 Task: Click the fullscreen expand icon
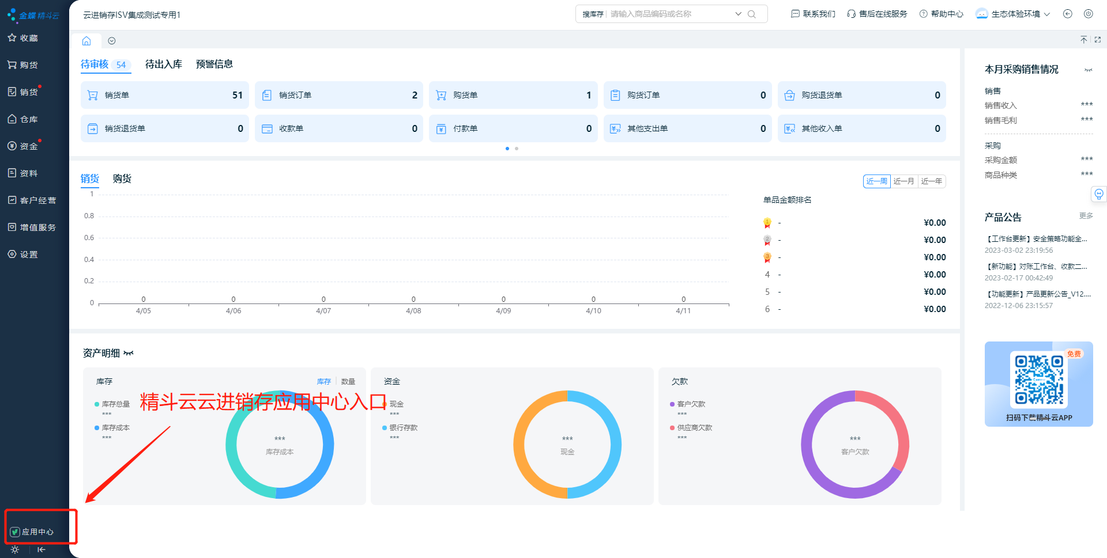click(1098, 40)
